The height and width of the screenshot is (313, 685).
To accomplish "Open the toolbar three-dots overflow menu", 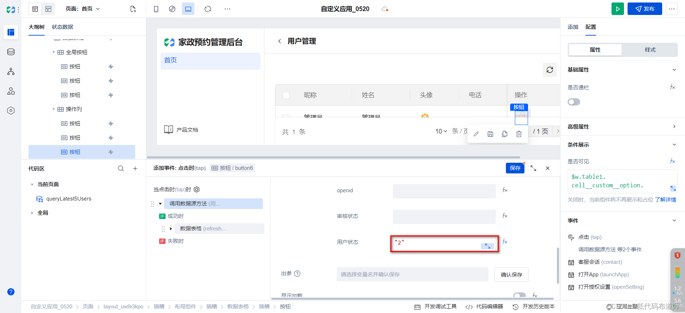I will pyautogui.click(x=227, y=9).
